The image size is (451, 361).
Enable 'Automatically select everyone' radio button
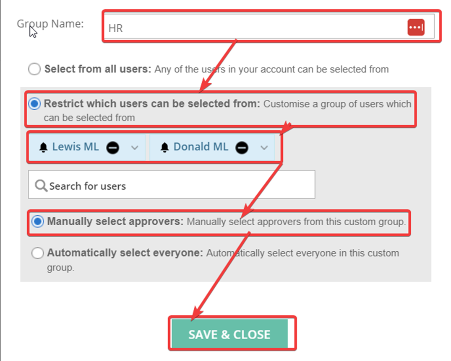click(x=38, y=253)
